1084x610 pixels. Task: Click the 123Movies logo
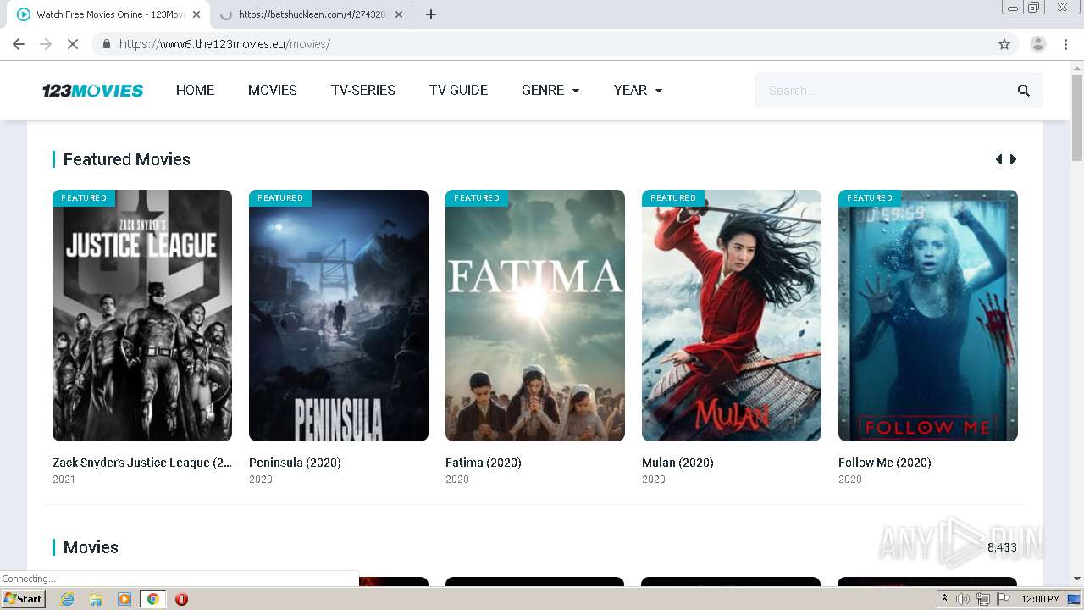[x=93, y=91]
